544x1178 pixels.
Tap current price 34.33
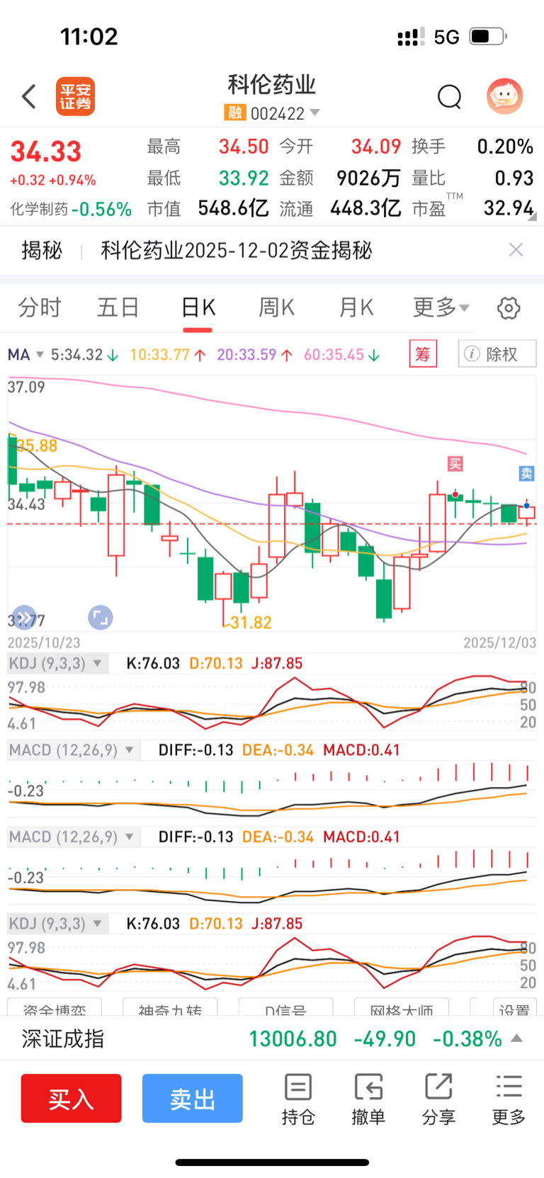pyautogui.click(x=46, y=152)
